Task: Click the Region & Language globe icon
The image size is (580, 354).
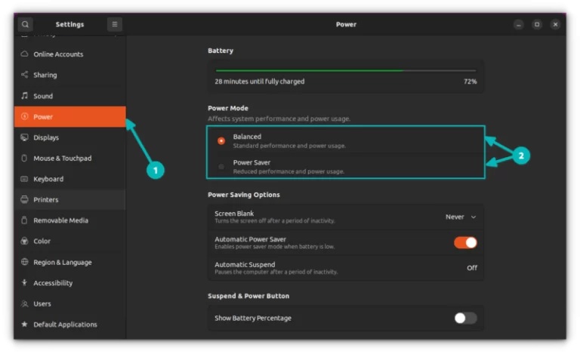Action: (24, 262)
